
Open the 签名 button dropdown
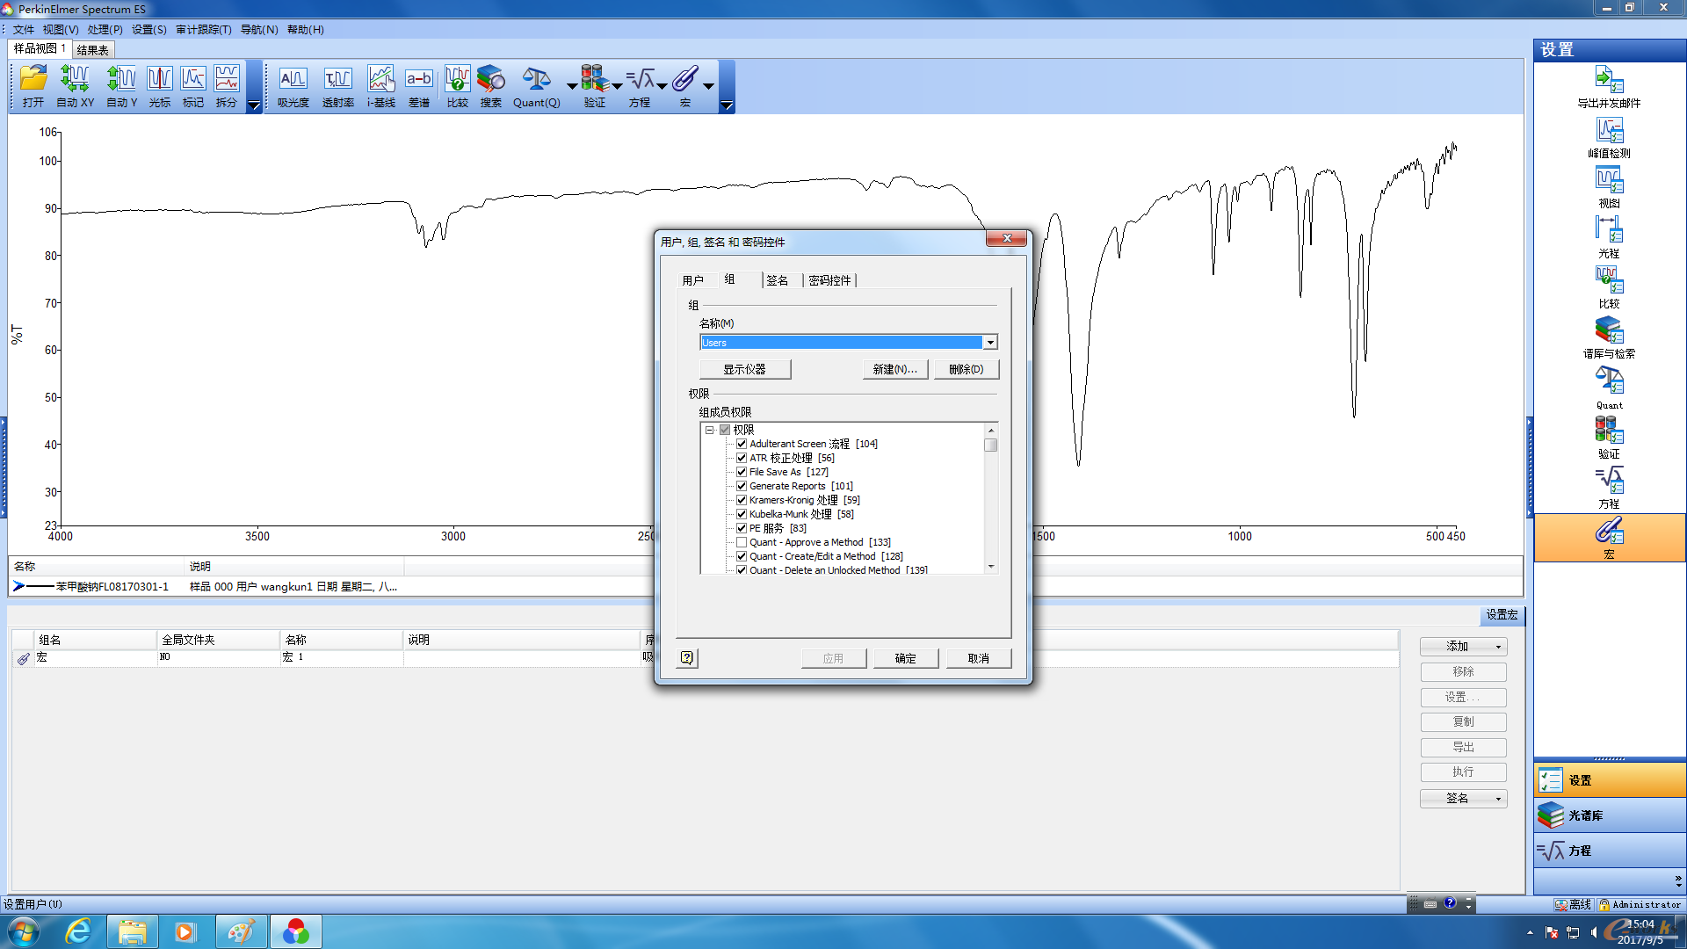[1498, 799]
